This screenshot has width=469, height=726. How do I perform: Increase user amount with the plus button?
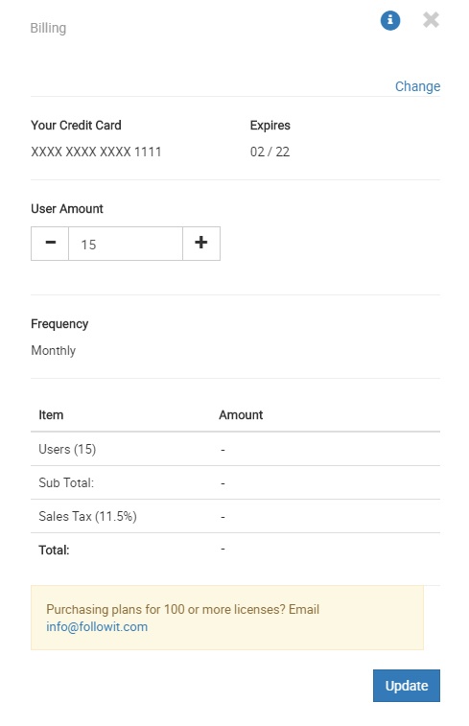pos(201,244)
